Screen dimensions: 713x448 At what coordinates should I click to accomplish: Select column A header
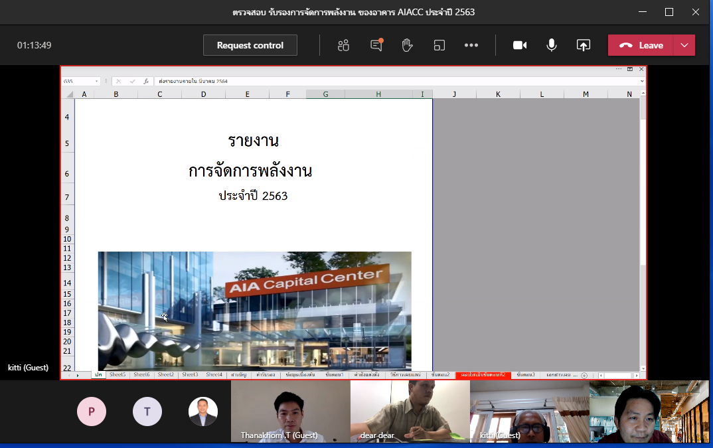[84, 94]
